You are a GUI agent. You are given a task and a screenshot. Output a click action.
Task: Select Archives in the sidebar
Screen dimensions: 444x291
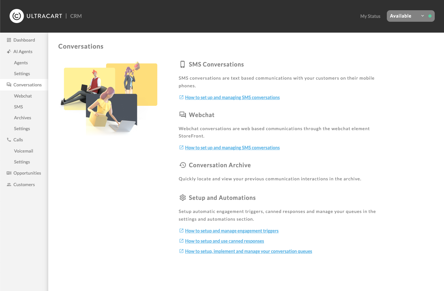pyautogui.click(x=23, y=118)
